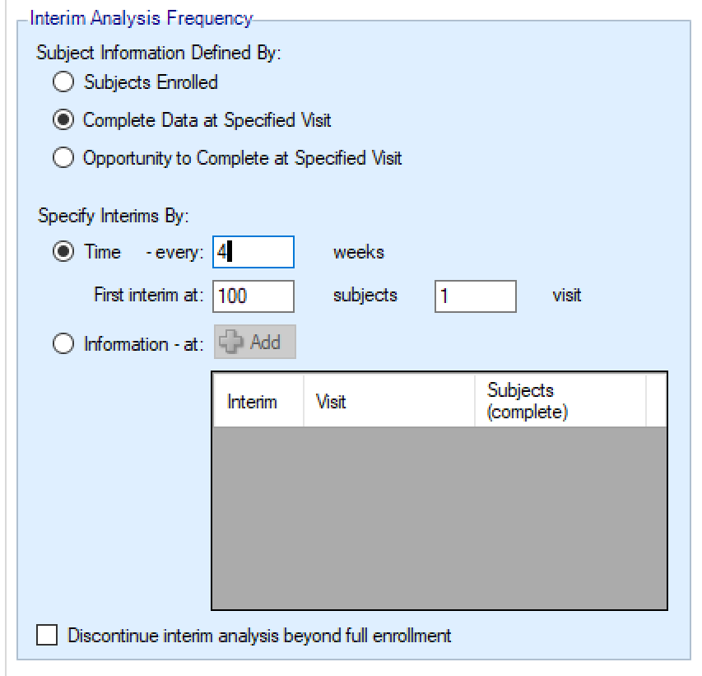Click the 'Specify Interims By:' label
Screen dimensions: 702x676
[114, 217]
